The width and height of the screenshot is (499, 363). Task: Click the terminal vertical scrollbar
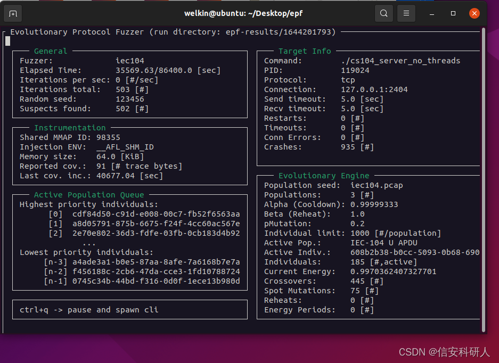pos(484,180)
